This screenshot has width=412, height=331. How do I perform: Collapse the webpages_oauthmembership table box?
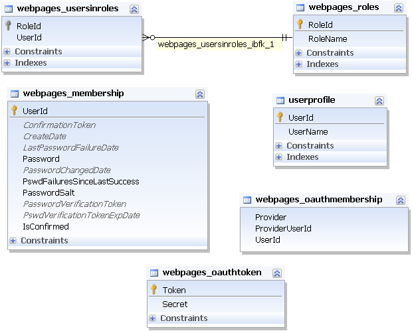(x=401, y=200)
